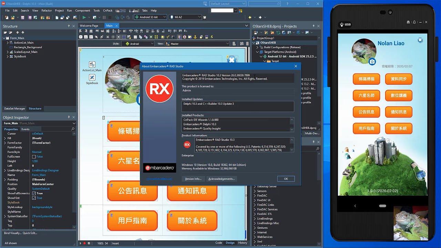441x248 pixels.
Task: Click the Version Info... button
Action: tap(193, 179)
